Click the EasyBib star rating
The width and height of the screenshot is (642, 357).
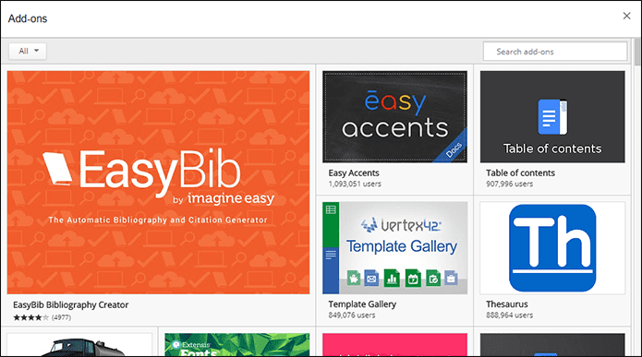(31, 317)
